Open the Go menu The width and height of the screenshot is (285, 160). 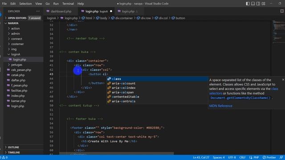coord(48,4)
